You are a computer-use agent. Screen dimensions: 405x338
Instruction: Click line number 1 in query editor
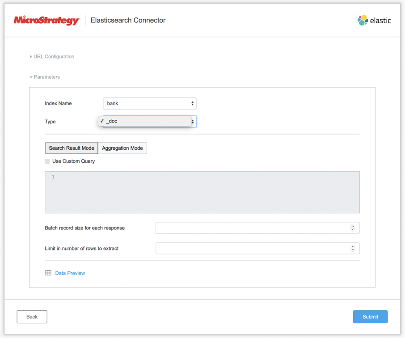click(53, 177)
